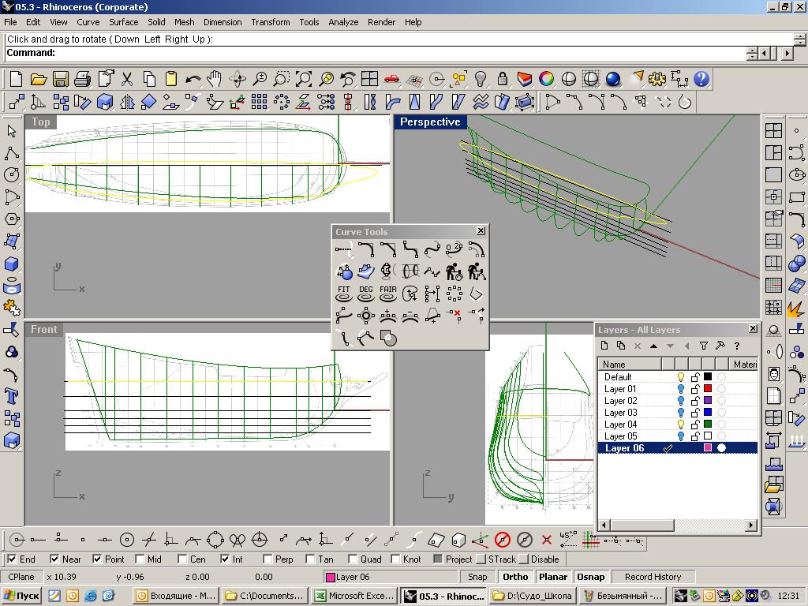The height and width of the screenshot is (606, 808).
Task: Open the Front viewport title menu
Action: [x=43, y=329]
